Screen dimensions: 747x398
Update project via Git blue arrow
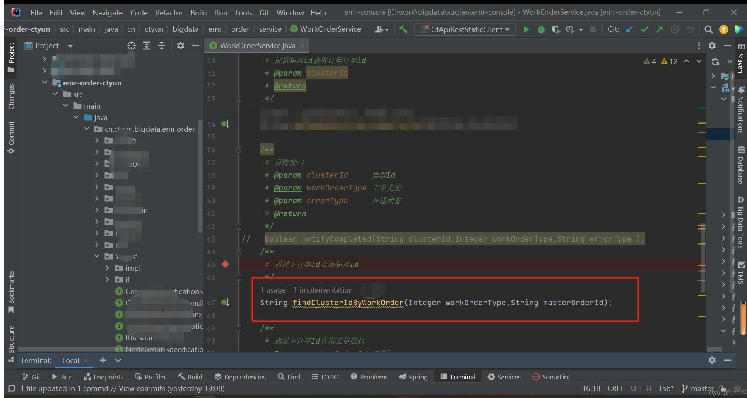coord(629,29)
